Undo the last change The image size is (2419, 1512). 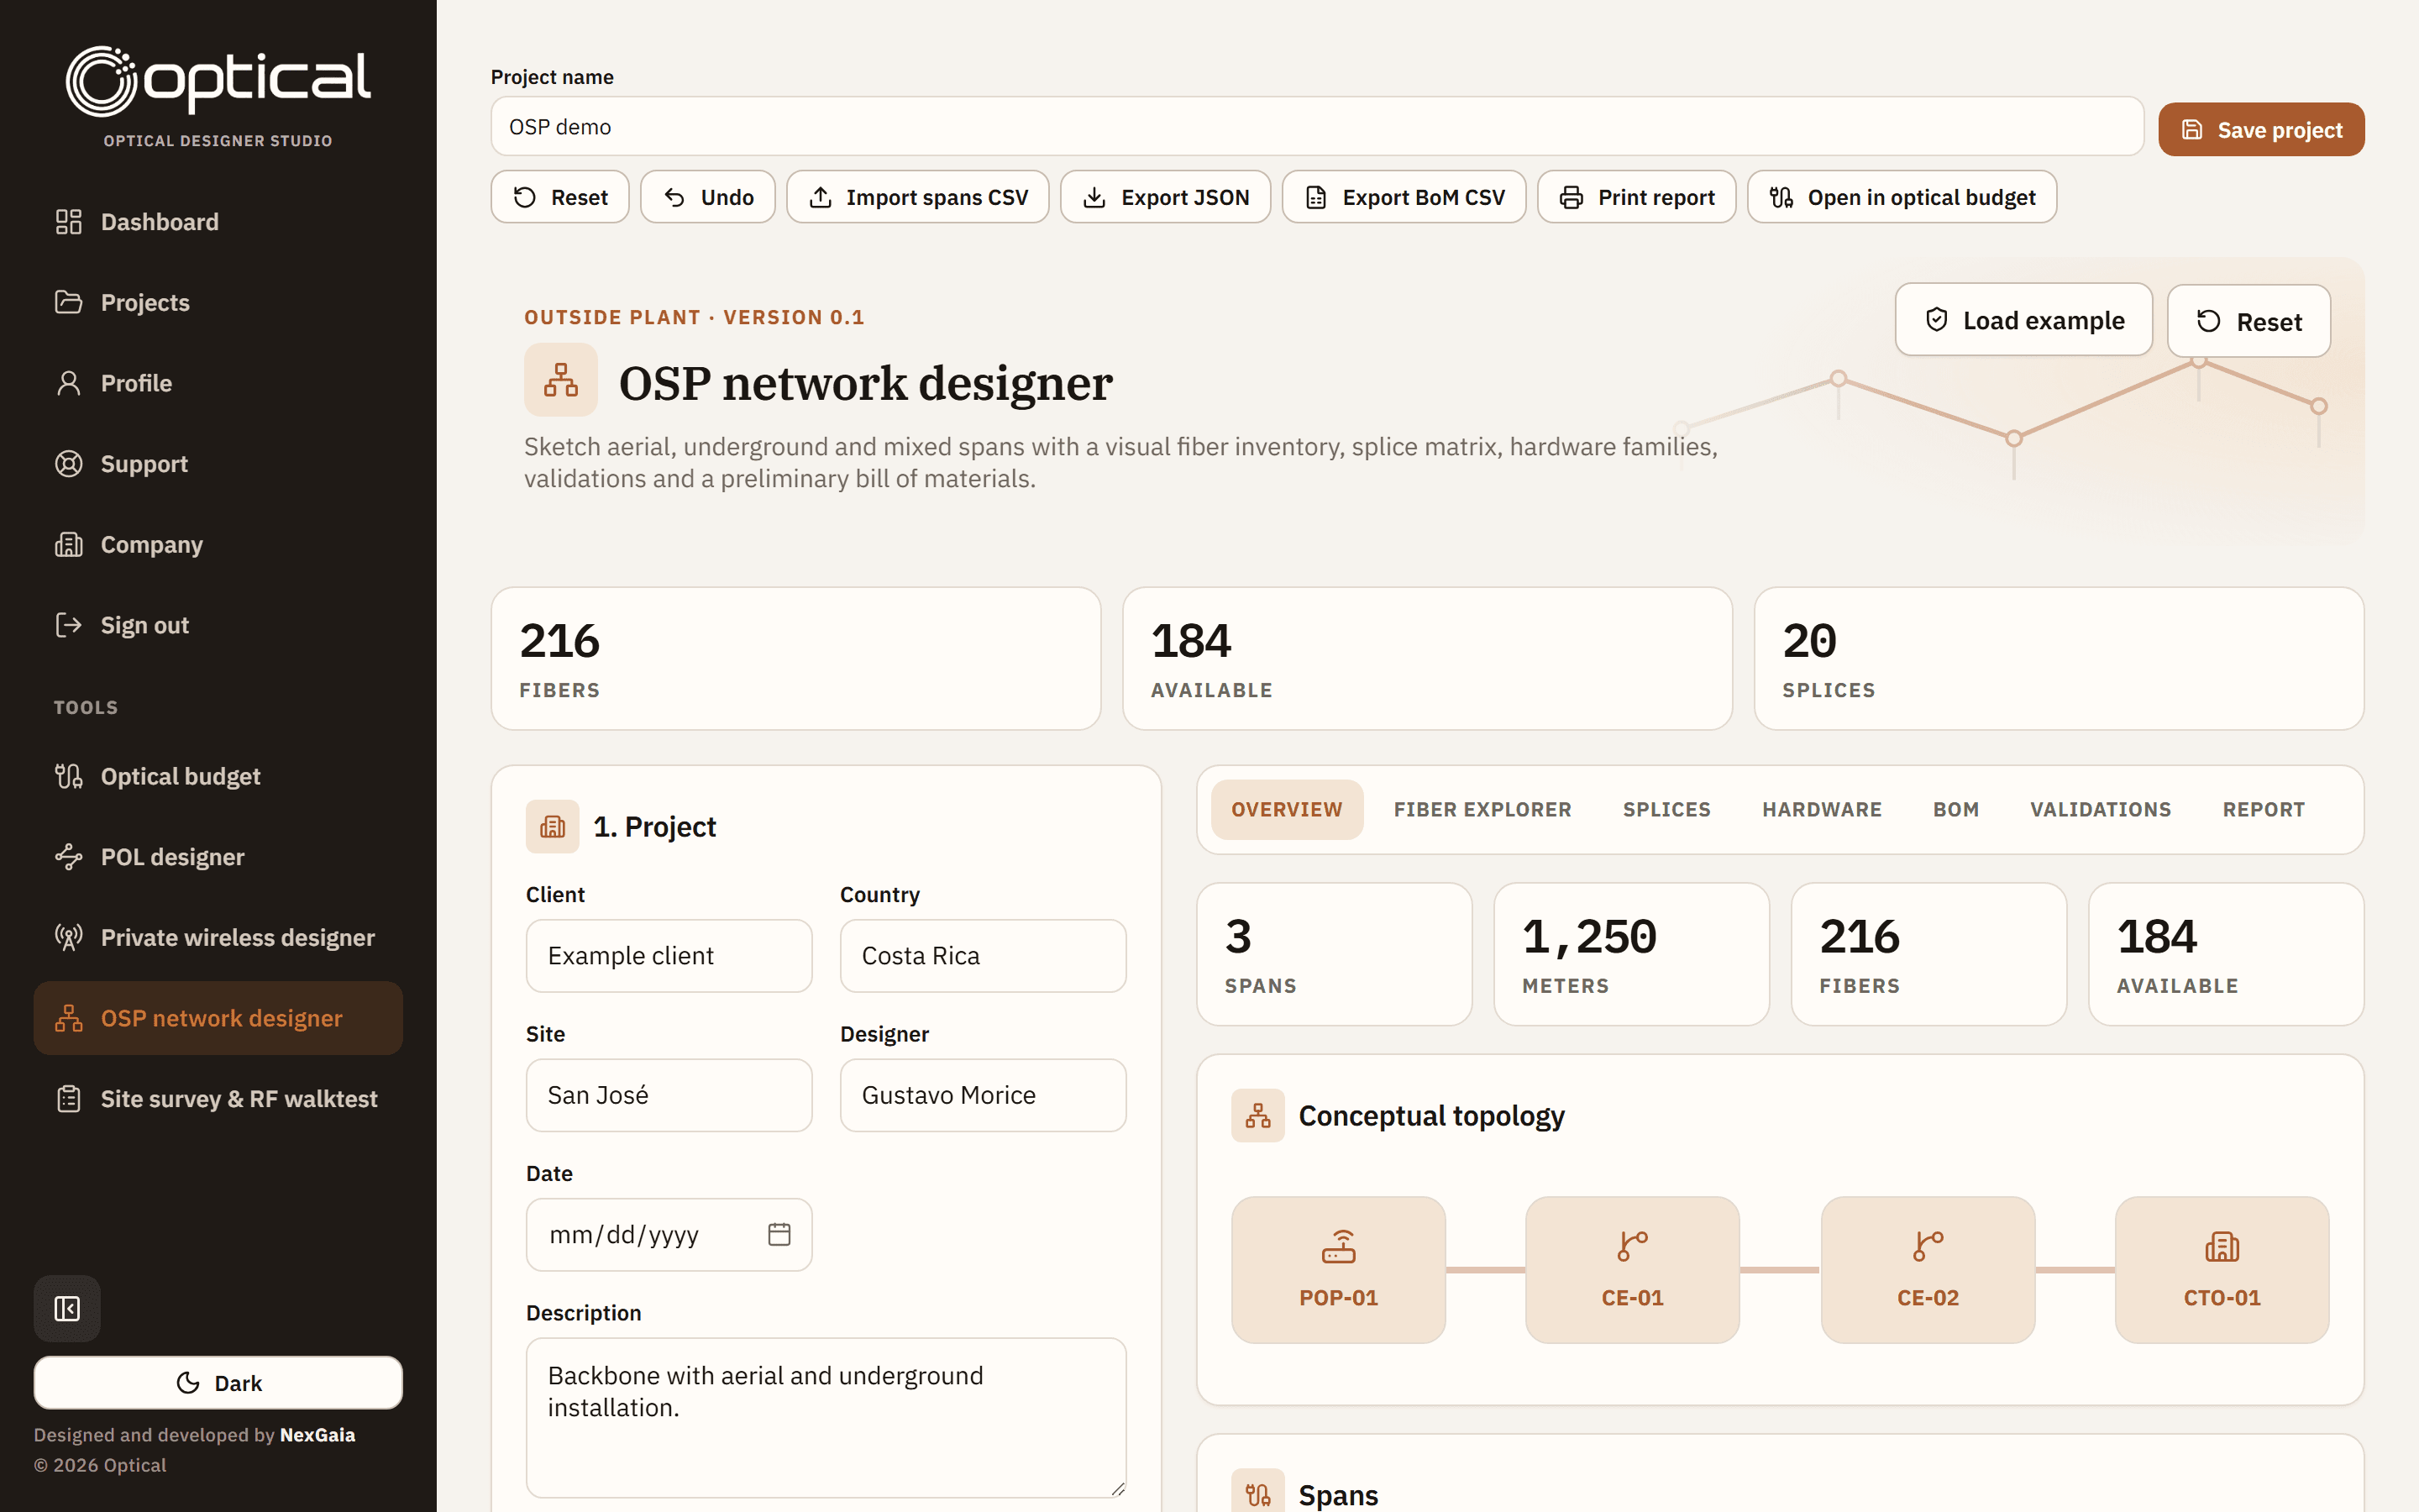coord(708,197)
